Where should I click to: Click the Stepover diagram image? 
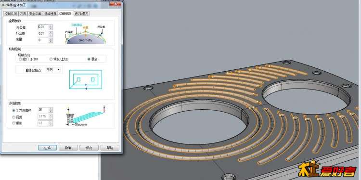tap(86, 116)
